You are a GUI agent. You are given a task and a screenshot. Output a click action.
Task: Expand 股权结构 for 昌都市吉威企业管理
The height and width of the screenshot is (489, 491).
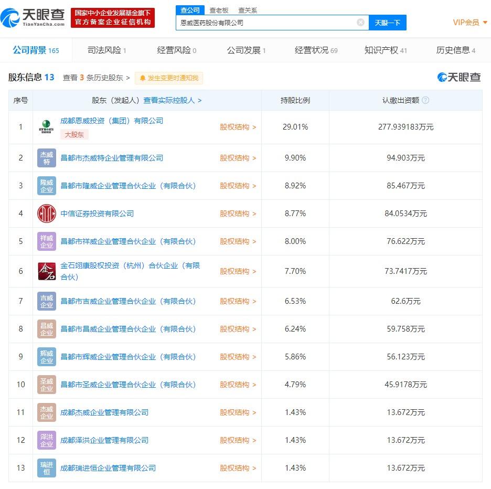point(238,301)
